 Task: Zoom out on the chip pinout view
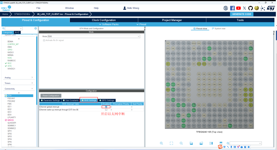(x=181, y=143)
